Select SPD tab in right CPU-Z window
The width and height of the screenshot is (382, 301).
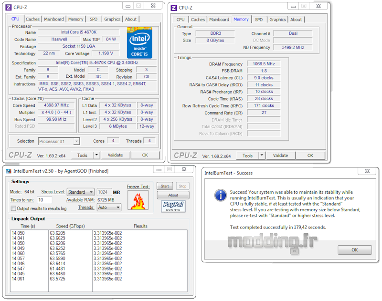click(259, 20)
